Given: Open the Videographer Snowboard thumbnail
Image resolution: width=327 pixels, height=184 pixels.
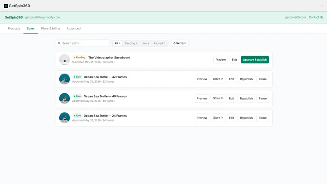Looking at the screenshot, I should click(65, 60).
